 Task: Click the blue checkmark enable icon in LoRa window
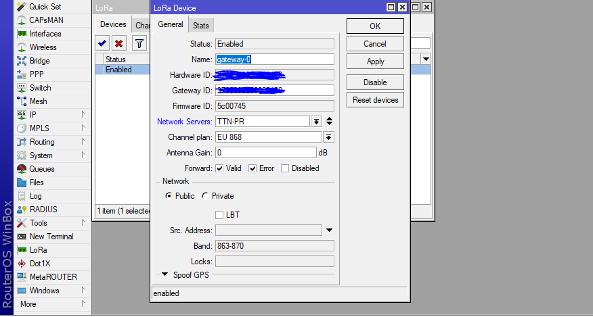pyautogui.click(x=102, y=43)
